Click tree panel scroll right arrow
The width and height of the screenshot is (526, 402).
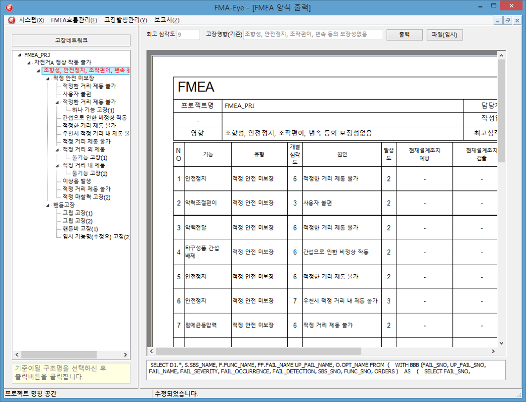tap(126, 355)
